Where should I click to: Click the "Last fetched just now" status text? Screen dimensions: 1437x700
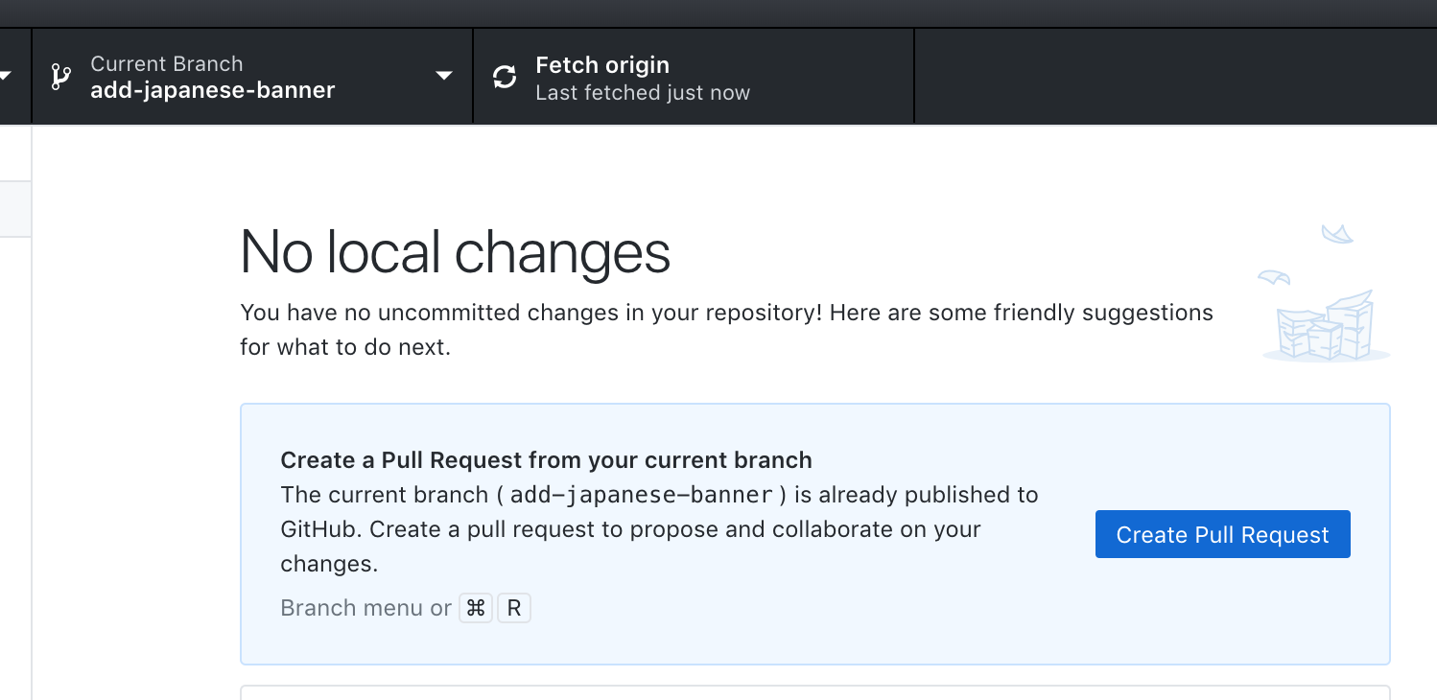coord(643,93)
